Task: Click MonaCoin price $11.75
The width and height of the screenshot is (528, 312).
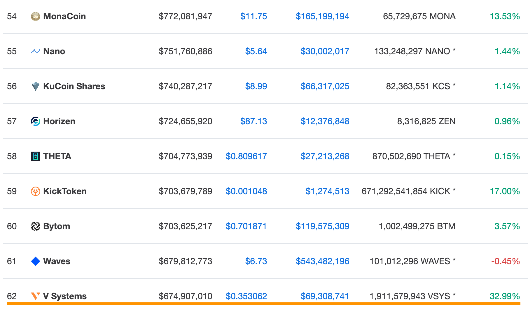Action: pyautogui.click(x=253, y=16)
